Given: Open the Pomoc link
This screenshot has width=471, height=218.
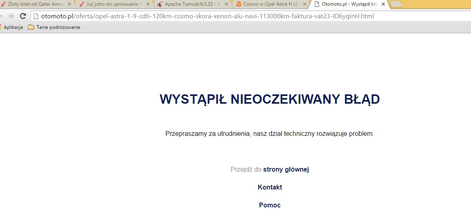Looking at the screenshot, I should (270, 205).
